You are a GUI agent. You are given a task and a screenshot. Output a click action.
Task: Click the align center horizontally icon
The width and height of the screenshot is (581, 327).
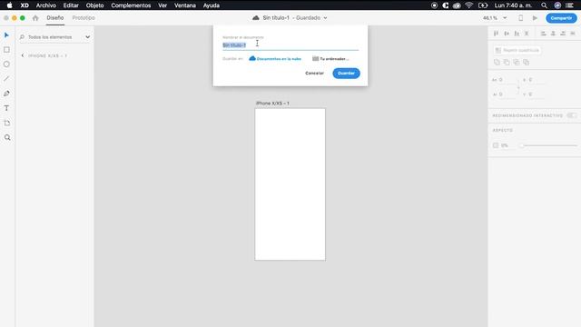click(x=553, y=34)
